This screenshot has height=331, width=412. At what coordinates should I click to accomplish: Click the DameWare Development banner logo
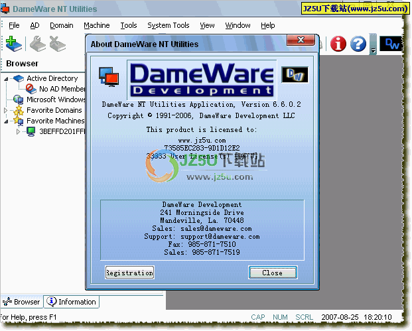click(202, 80)
